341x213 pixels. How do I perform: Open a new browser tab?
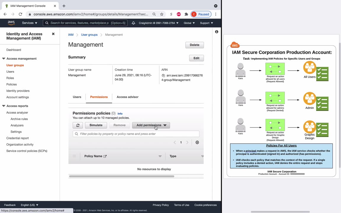(x=64, y=6)
